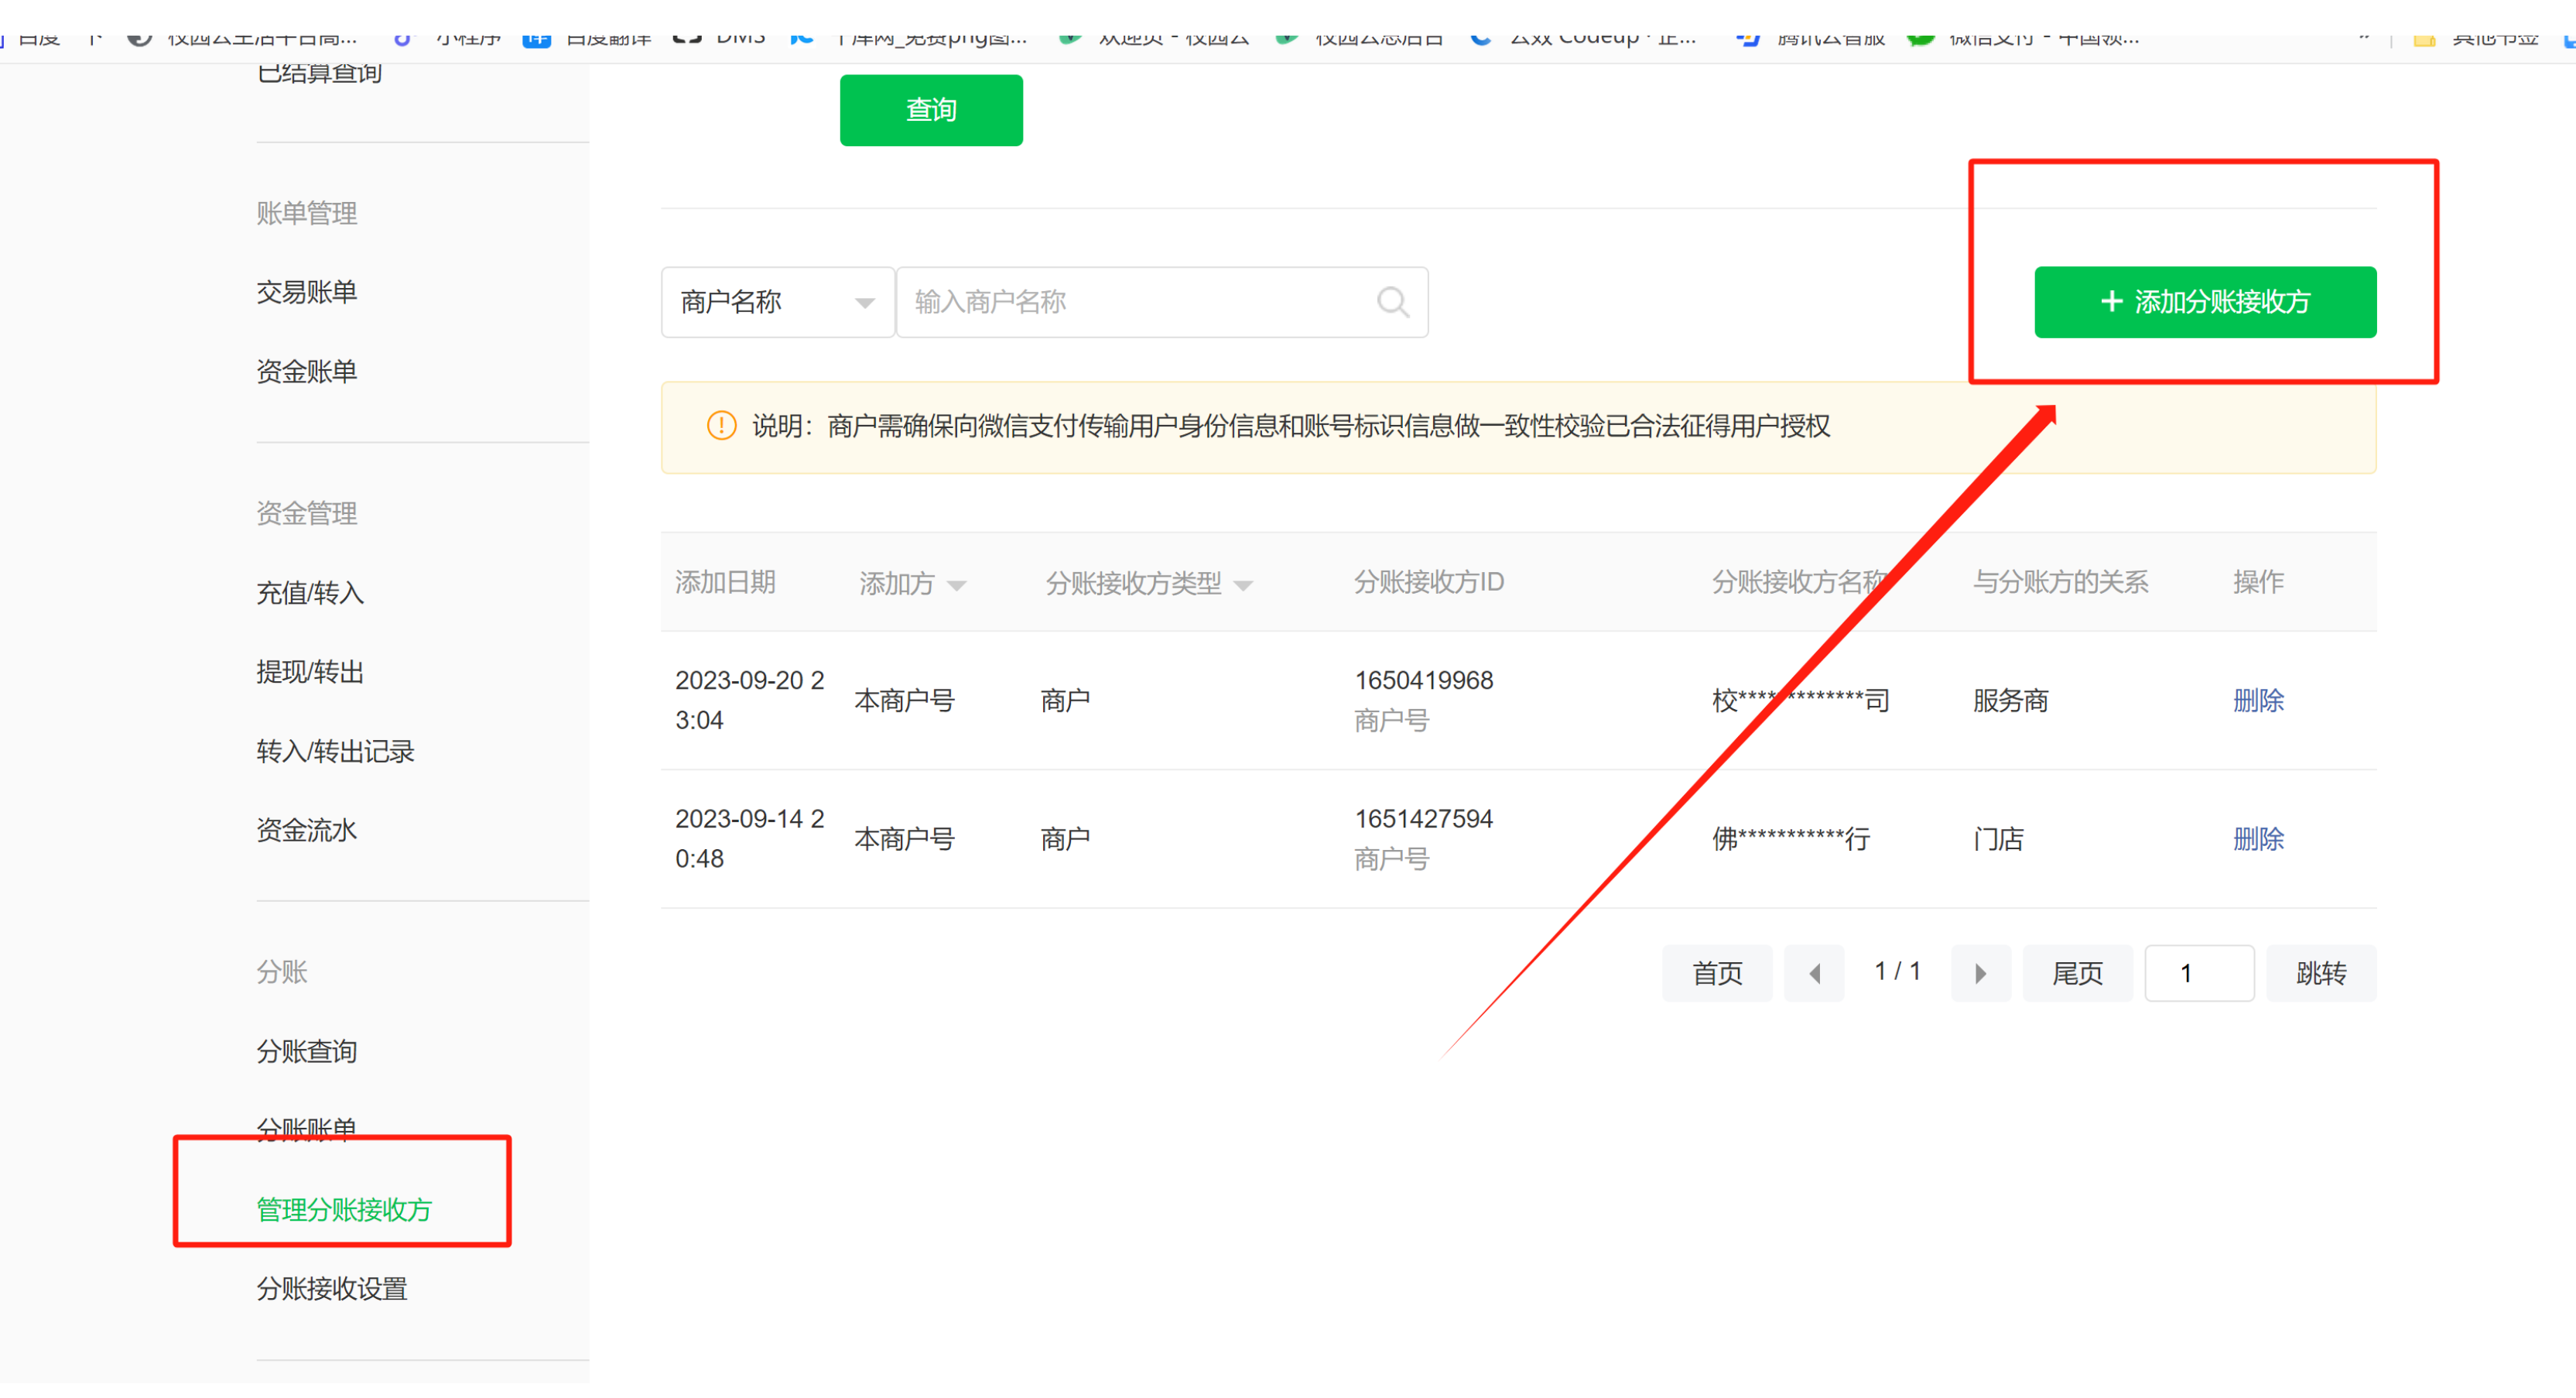This screenshot has width=2576, height=1398.
Task: Click the 添加分账接收方 button
Action: [x=2205, y=302]
